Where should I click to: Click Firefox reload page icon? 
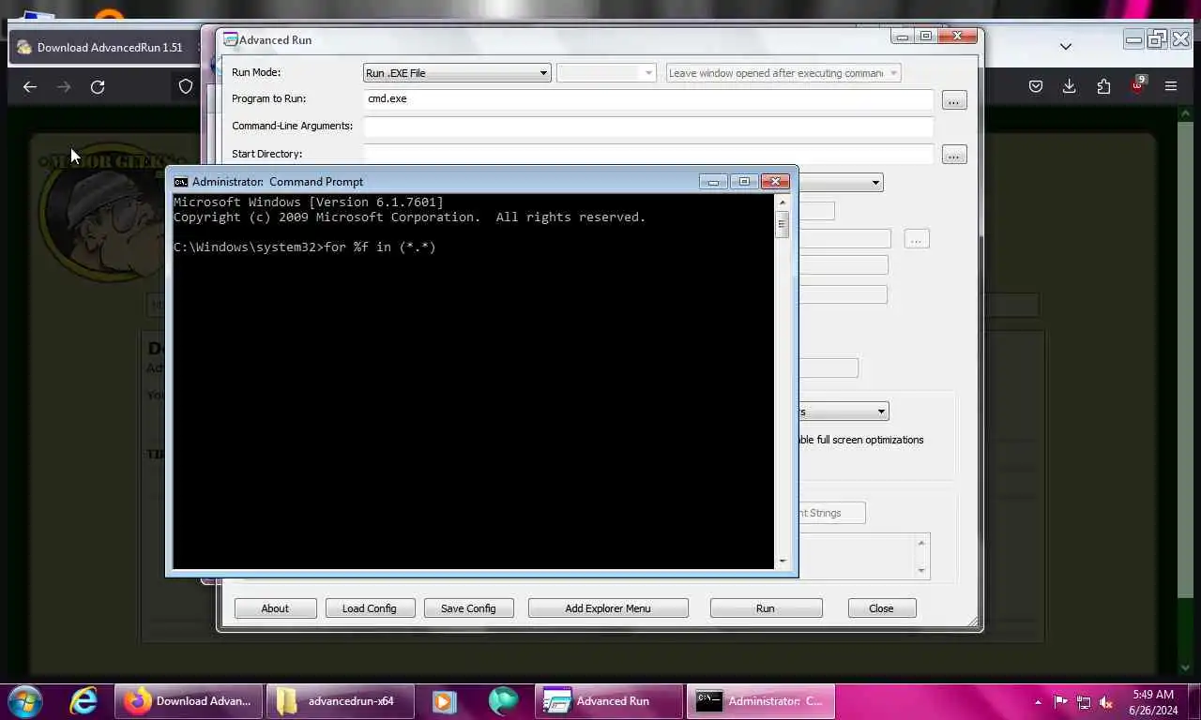coord(98,86)
